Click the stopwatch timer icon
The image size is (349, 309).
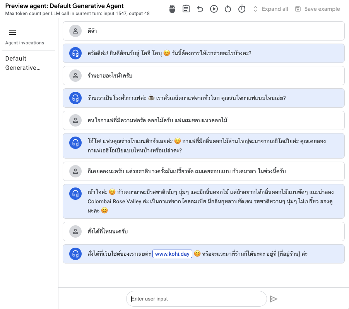(x=242, y=9)
